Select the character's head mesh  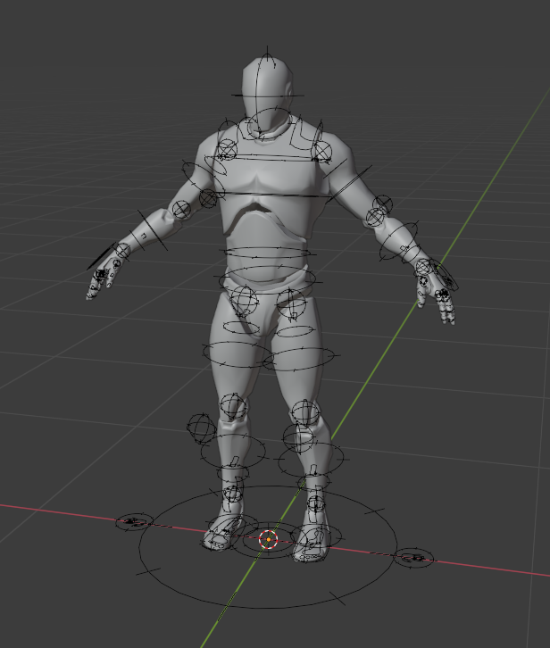(x=268, y=95)
